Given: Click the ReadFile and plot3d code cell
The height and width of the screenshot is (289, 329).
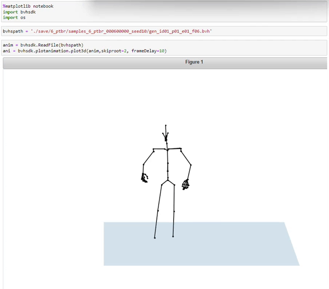Looking at the screenshot, I should [x=164, y=48].
